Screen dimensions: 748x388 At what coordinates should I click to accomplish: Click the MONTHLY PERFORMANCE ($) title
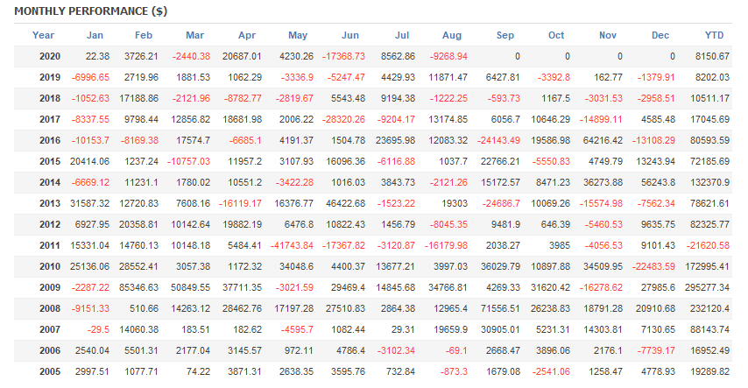[91, 11]
